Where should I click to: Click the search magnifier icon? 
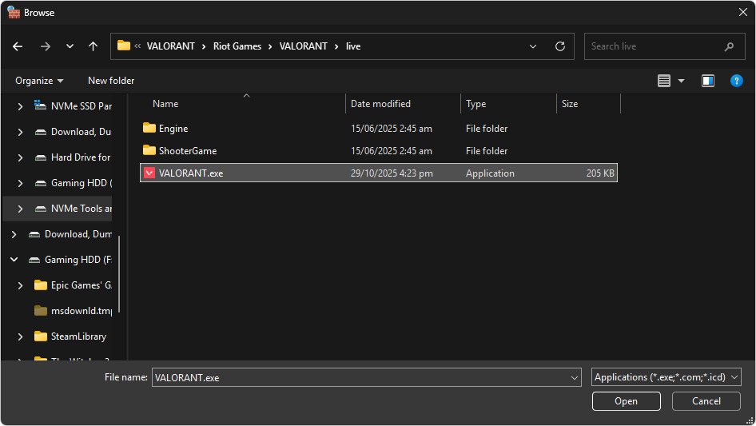pyautogui.click(x=729, y=46)
